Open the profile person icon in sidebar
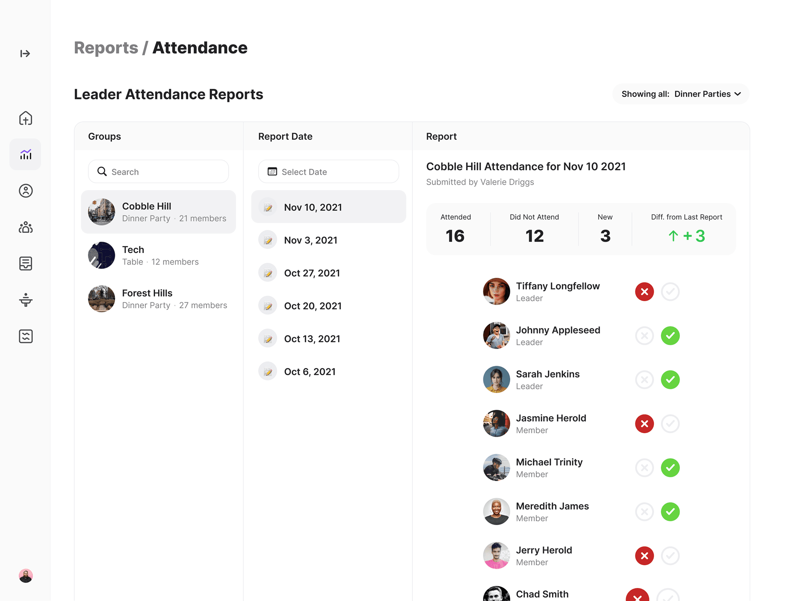 [25, 191]
